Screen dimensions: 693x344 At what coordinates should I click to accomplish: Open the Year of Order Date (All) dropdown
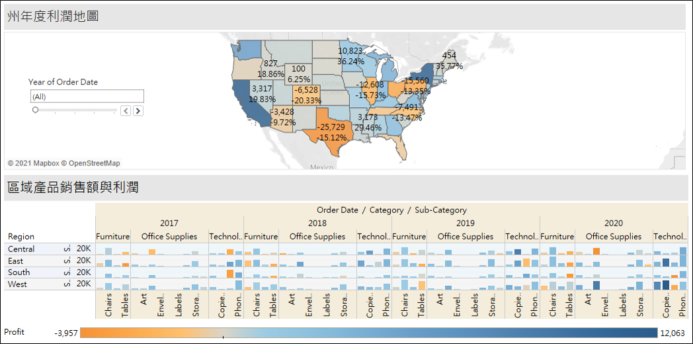[x=86, y=97]
